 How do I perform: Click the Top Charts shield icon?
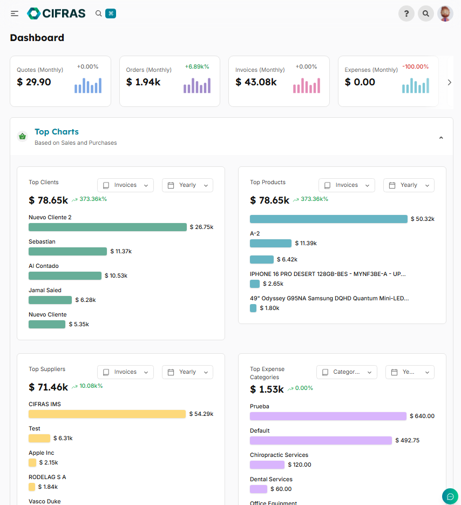coord(22,137)
